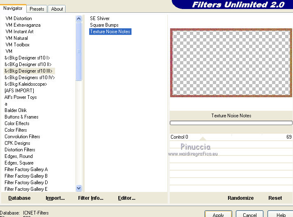Click the category list scrollbar thumb

click(x=78, y=51)
